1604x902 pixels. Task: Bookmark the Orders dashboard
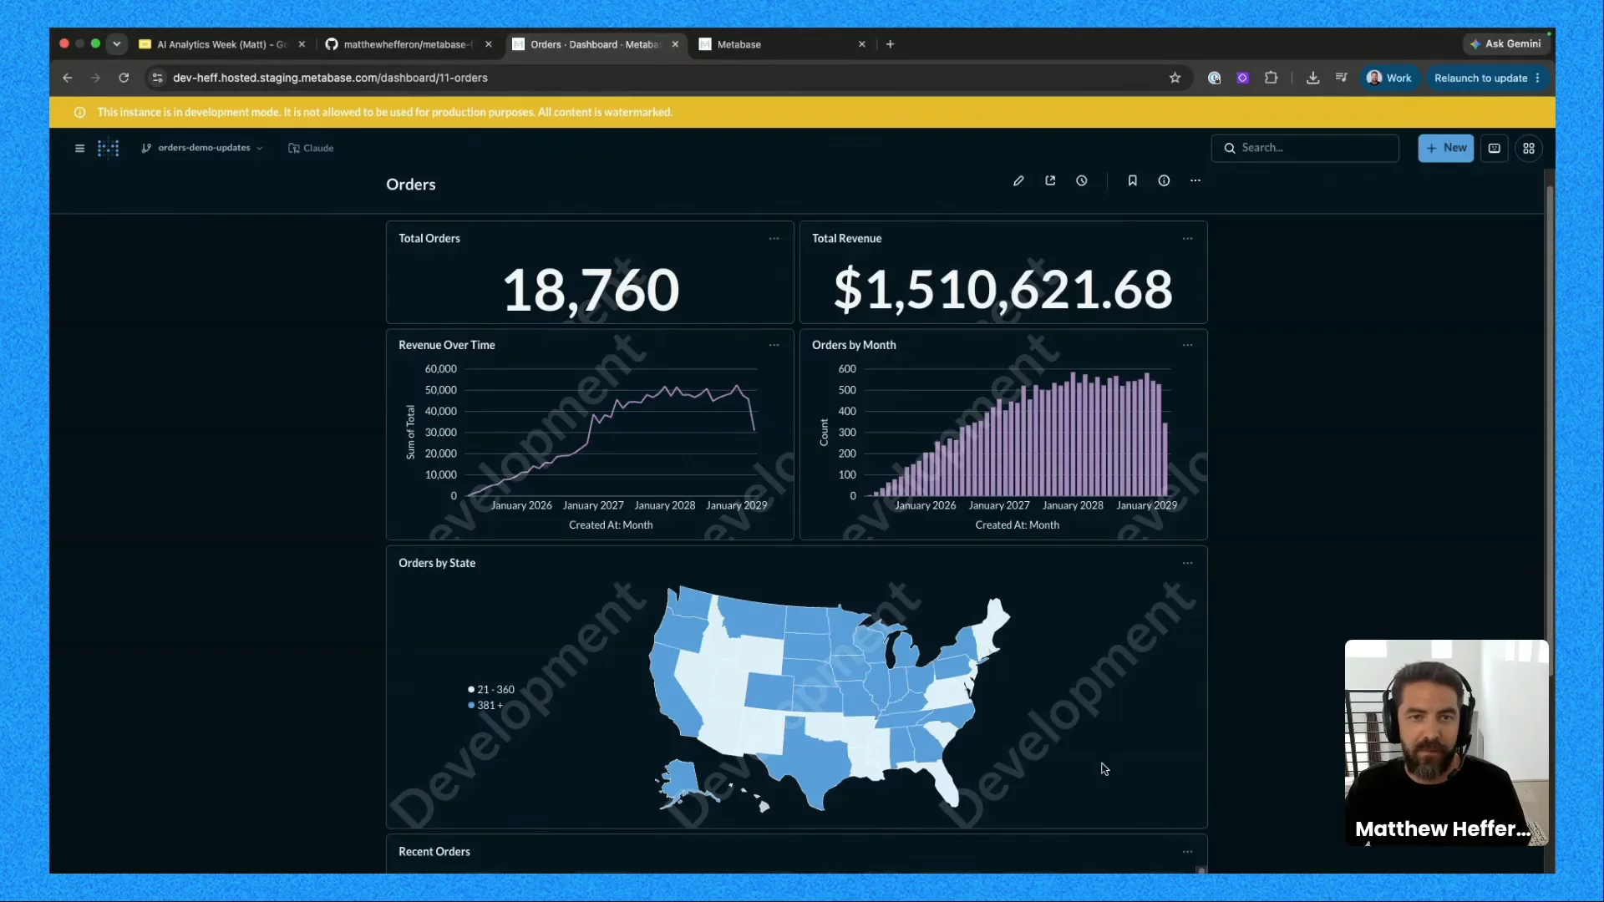point(1133,180)
